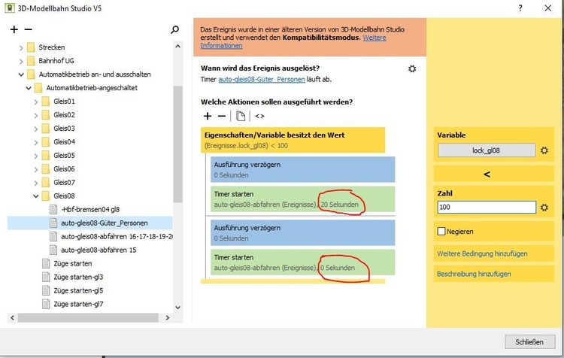Select the condition block 'Eigenschaften/Variable besitzt den Wert'
The width and height of the screenshot is (564, 358).
(x=293, y=140)
